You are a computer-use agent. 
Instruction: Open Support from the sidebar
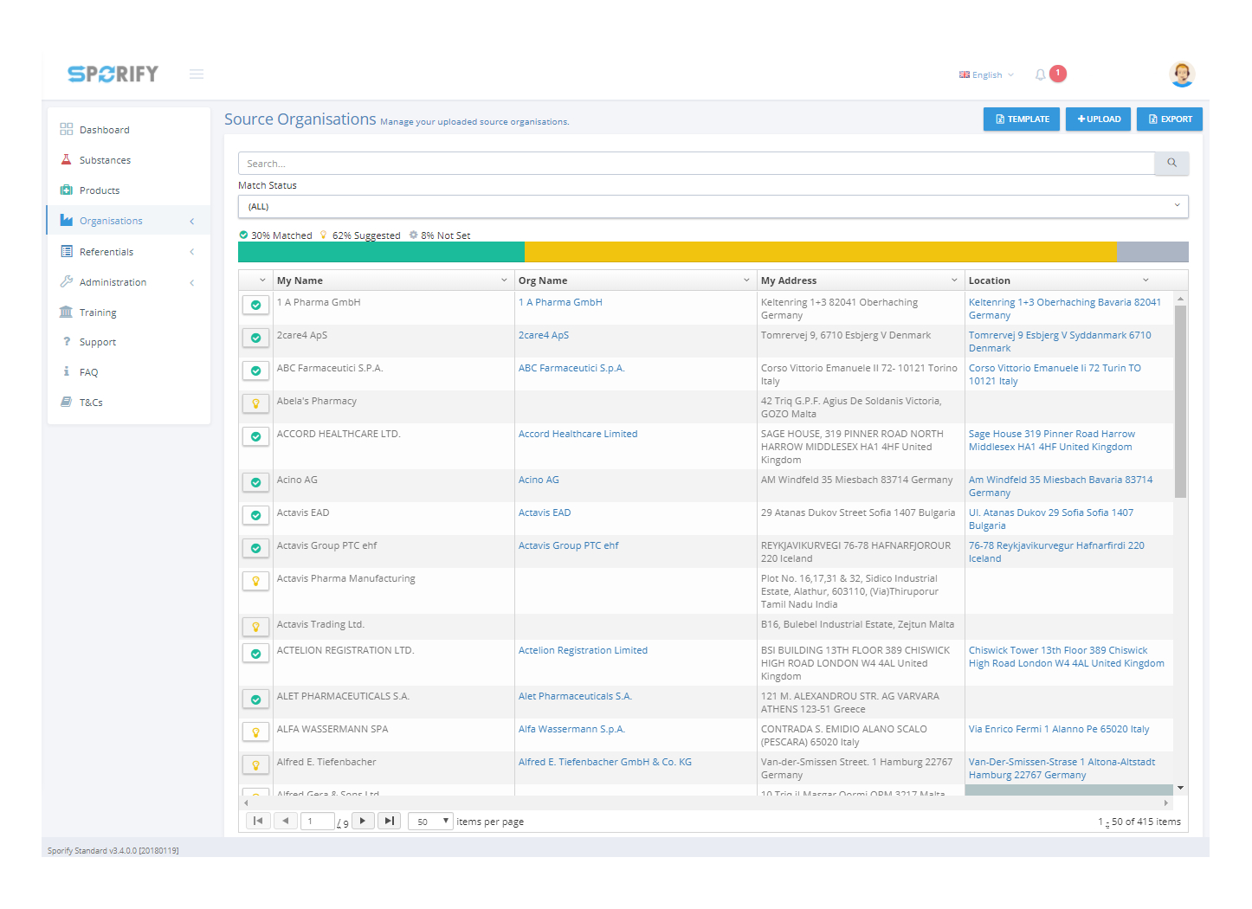pos(98,341)
